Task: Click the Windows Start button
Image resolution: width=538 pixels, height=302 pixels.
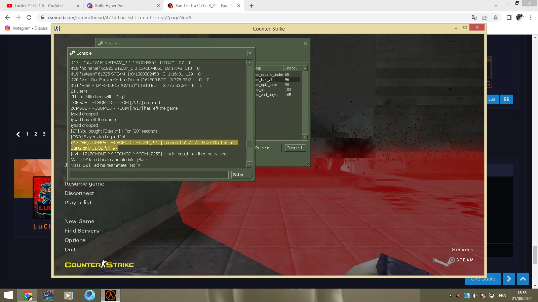Action: 8,295
